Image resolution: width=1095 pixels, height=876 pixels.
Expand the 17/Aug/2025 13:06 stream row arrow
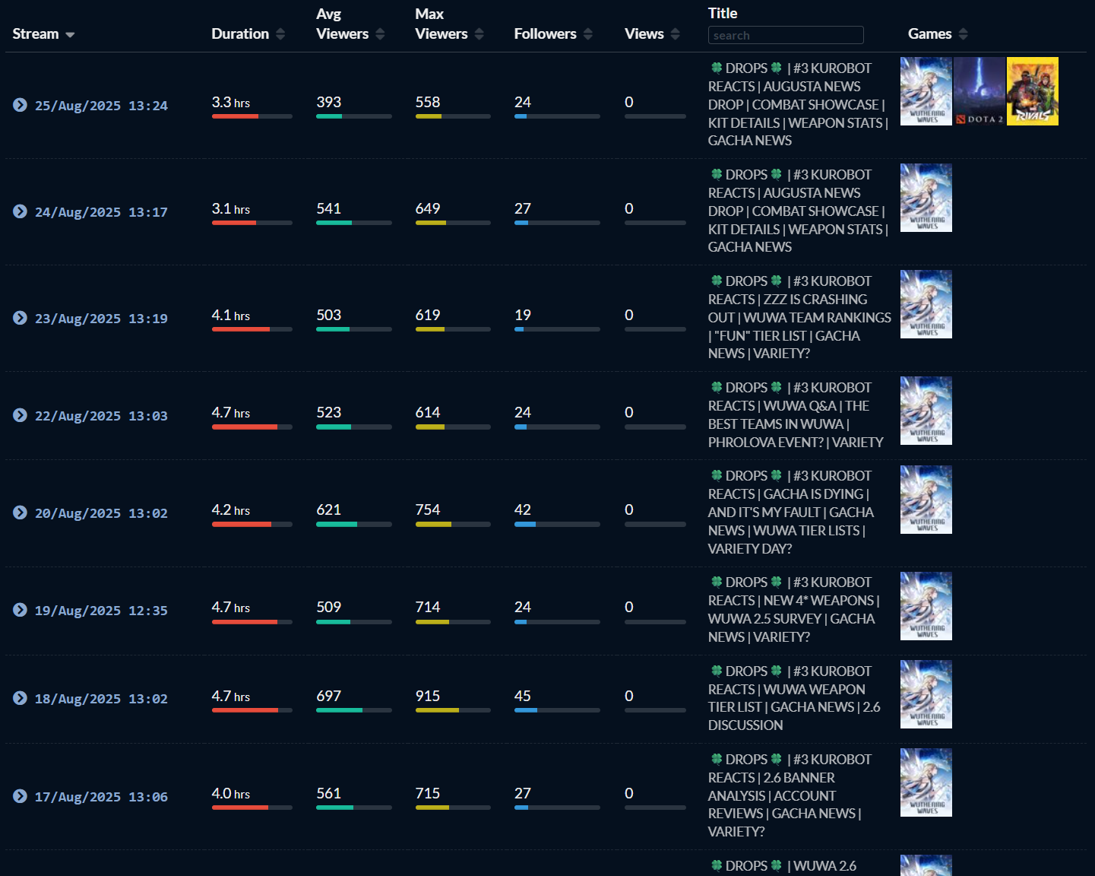(21, 796)
